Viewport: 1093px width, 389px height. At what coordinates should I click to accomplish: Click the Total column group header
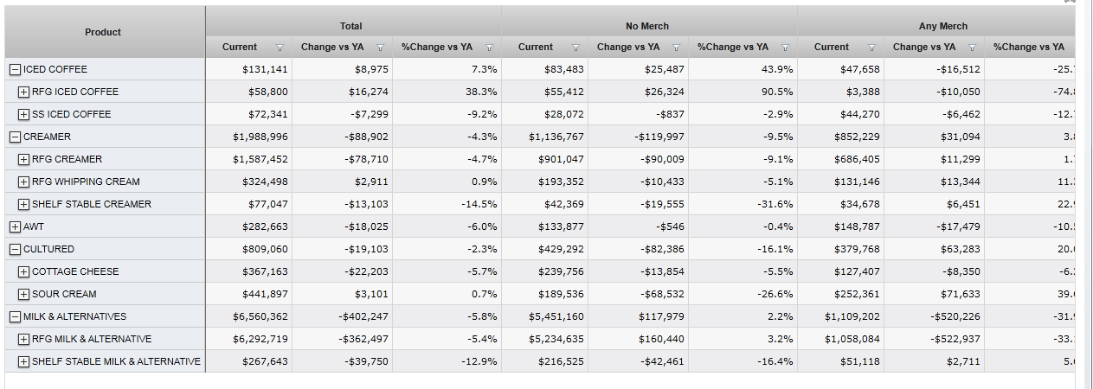pyautogui.click(x=351, y=26)
